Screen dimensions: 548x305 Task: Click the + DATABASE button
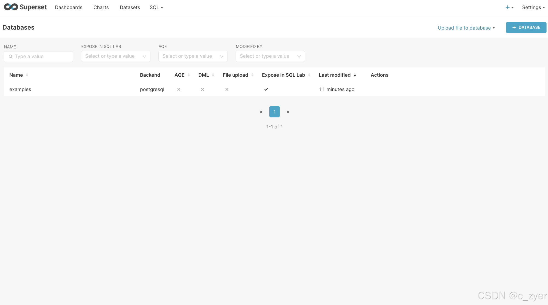pos(526,27)
